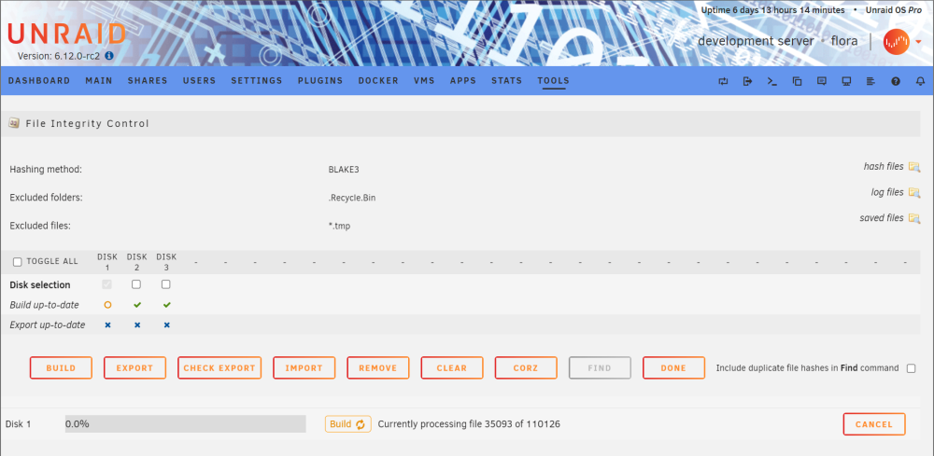This screenshot has height=456, width=934.
Task: Click the hash files link text
Action: coord(884,167)
